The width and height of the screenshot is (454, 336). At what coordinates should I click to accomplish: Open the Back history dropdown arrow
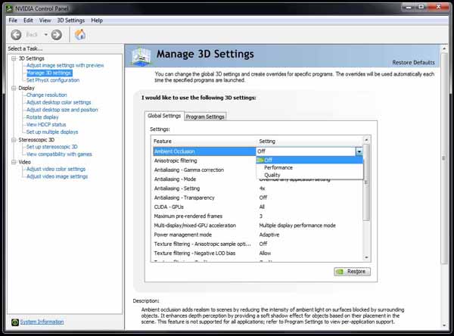pyautogui.click(x=45, y=35)
